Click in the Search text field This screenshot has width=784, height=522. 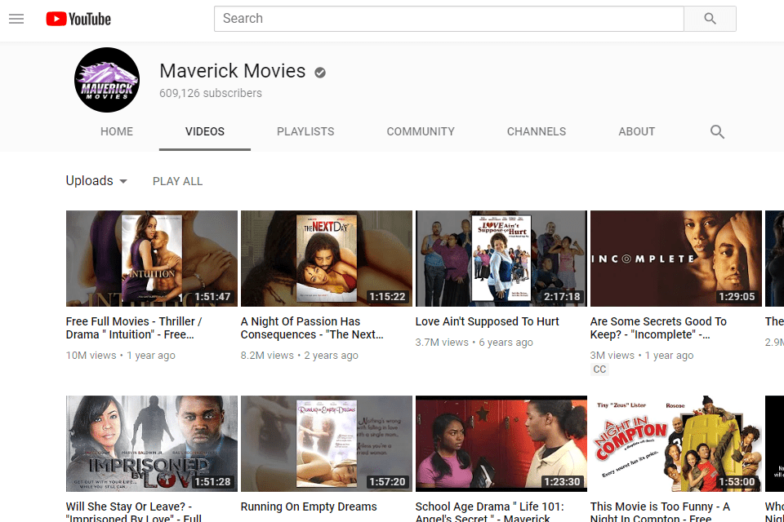click(448, 19)
